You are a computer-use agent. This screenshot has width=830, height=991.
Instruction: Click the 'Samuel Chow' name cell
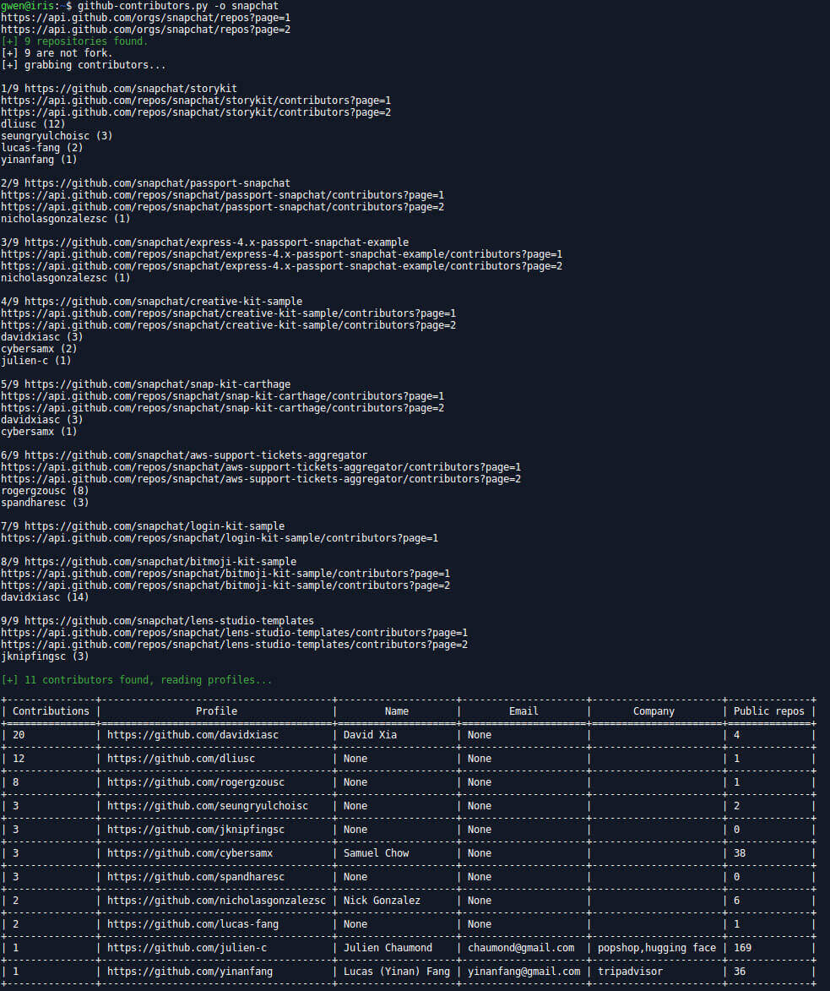[x=377, y=853]
